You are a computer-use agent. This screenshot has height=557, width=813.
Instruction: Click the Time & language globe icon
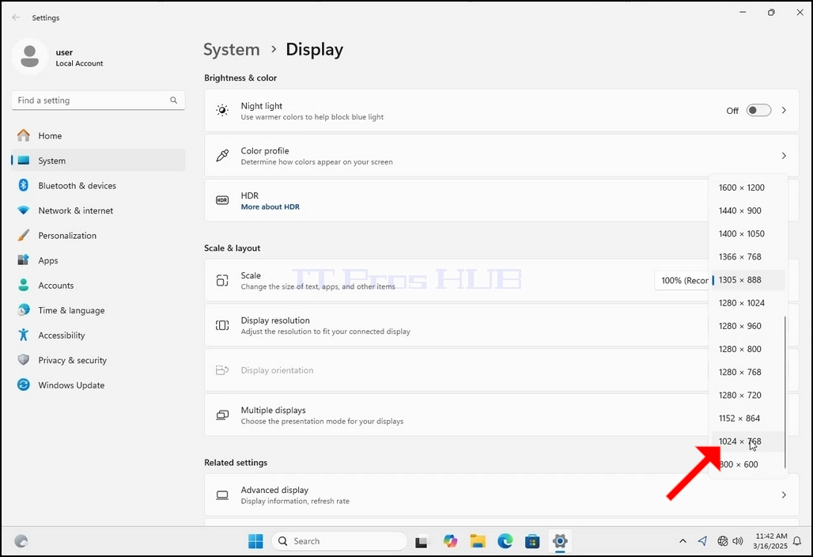24,309
